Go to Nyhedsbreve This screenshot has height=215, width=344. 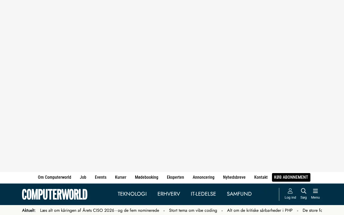(x=234, y=177)
